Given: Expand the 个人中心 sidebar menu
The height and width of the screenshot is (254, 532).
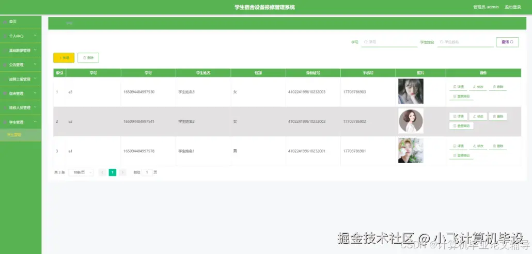Looking at the screenshot, I should click(20, 36).
